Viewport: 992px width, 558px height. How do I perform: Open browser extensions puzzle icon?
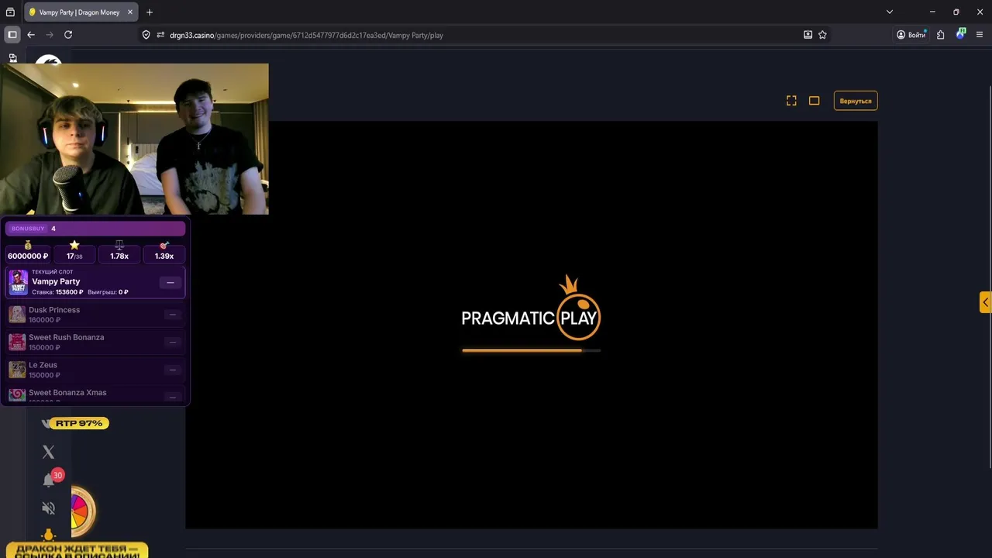pyautogui.click(x=940, y=35)
